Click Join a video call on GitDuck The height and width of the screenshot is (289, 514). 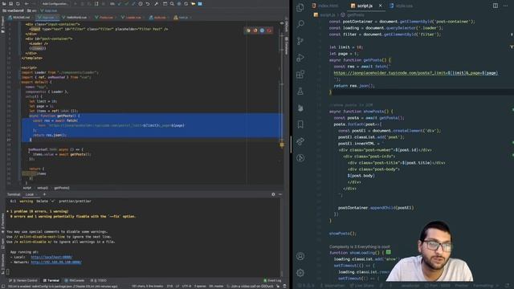250,286
